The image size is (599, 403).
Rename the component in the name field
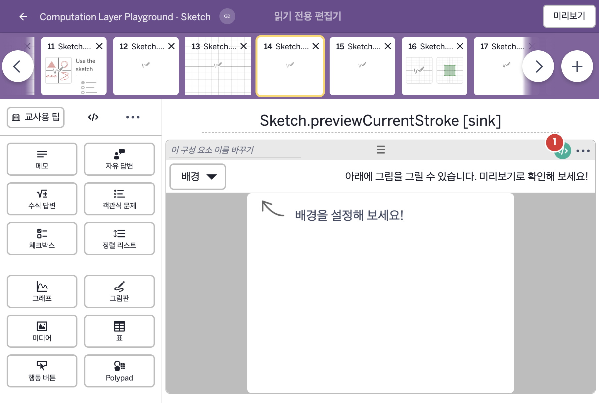[236, 150]
